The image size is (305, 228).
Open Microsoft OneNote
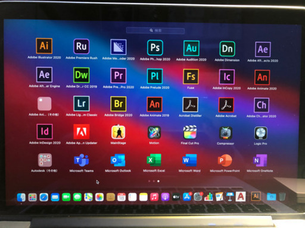coord(260,161)
